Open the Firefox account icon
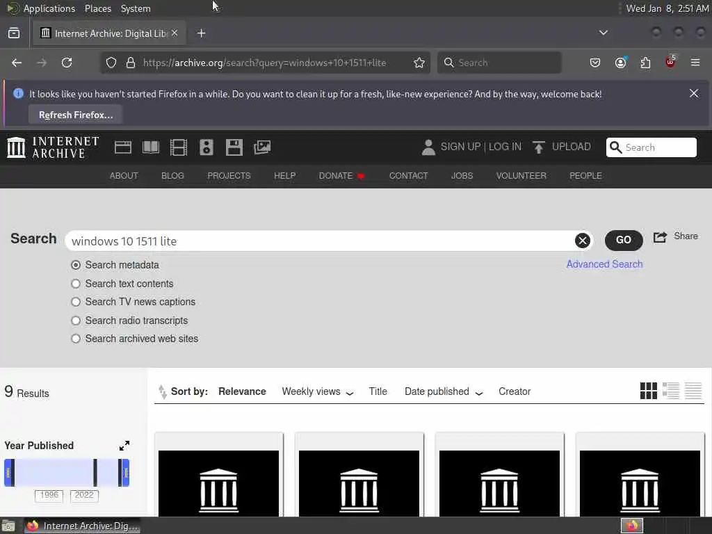Screen dimensions: 712x534 pyautogui.click(x=620, y=62)
